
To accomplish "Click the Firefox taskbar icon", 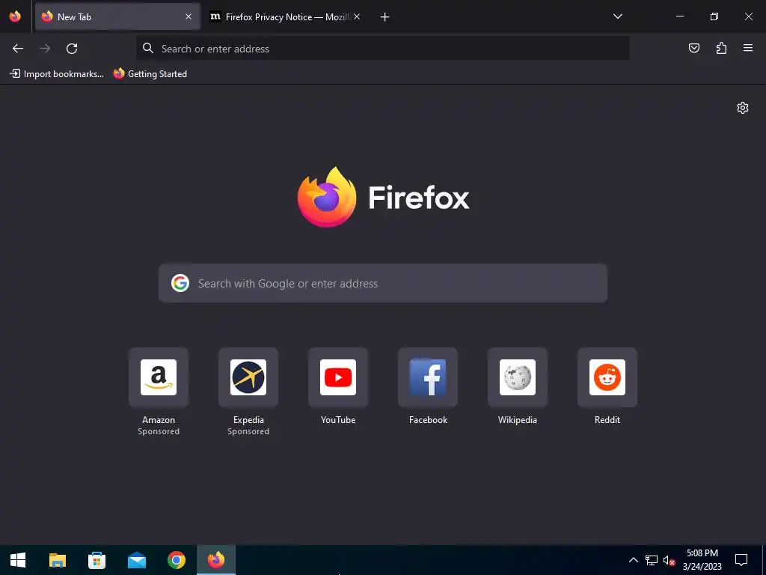I will click(216, 560).
